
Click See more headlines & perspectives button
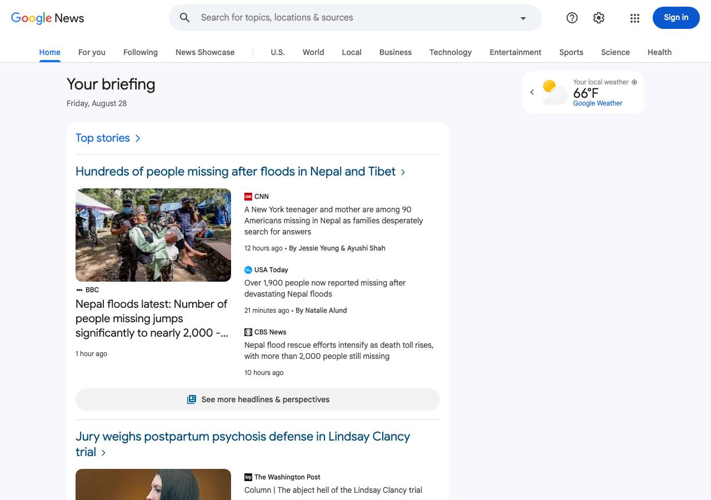(258, 399)
